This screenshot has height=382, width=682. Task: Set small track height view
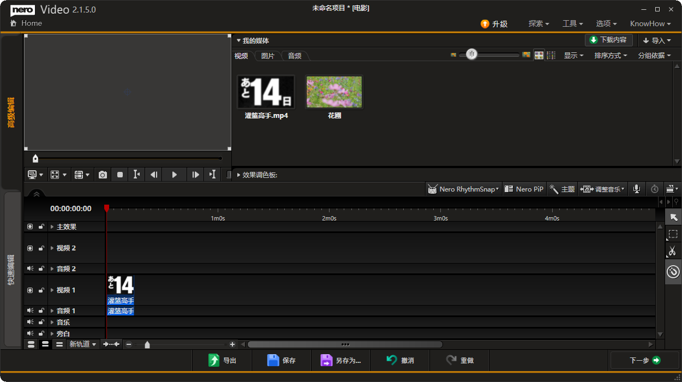tap(59, 344)
